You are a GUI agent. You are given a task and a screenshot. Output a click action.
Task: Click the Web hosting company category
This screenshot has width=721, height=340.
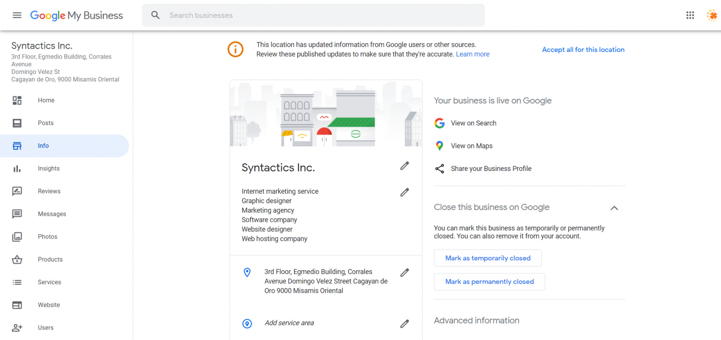275,239
